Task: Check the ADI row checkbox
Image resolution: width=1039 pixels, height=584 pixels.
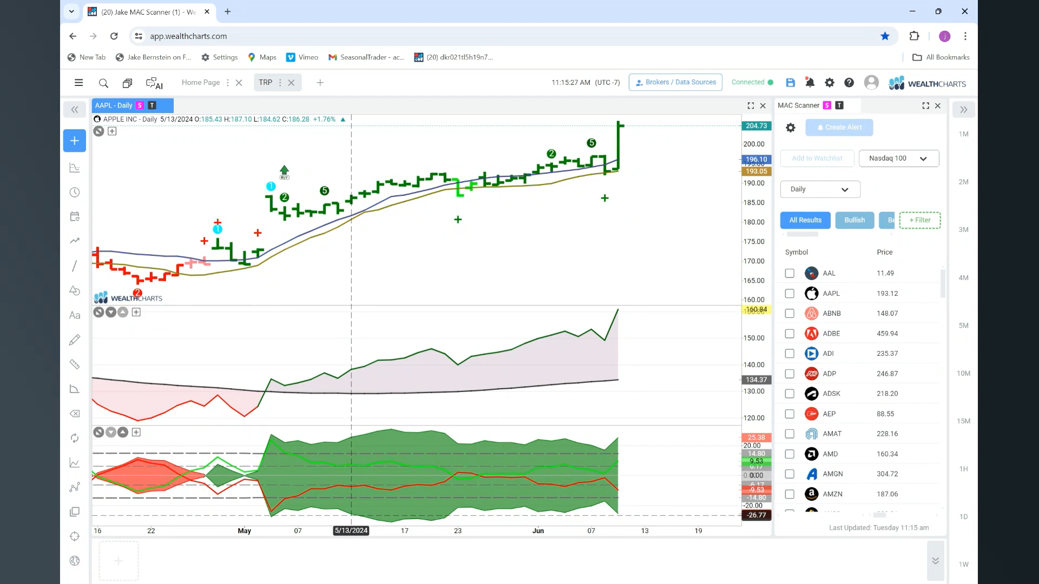Action: point(790,354)
